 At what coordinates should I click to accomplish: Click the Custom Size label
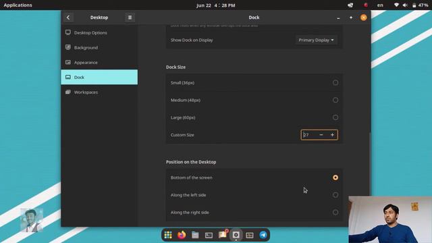coord(182,135)
